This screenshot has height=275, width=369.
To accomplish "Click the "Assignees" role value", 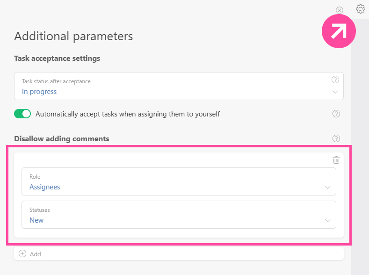I will pos(44,187).
